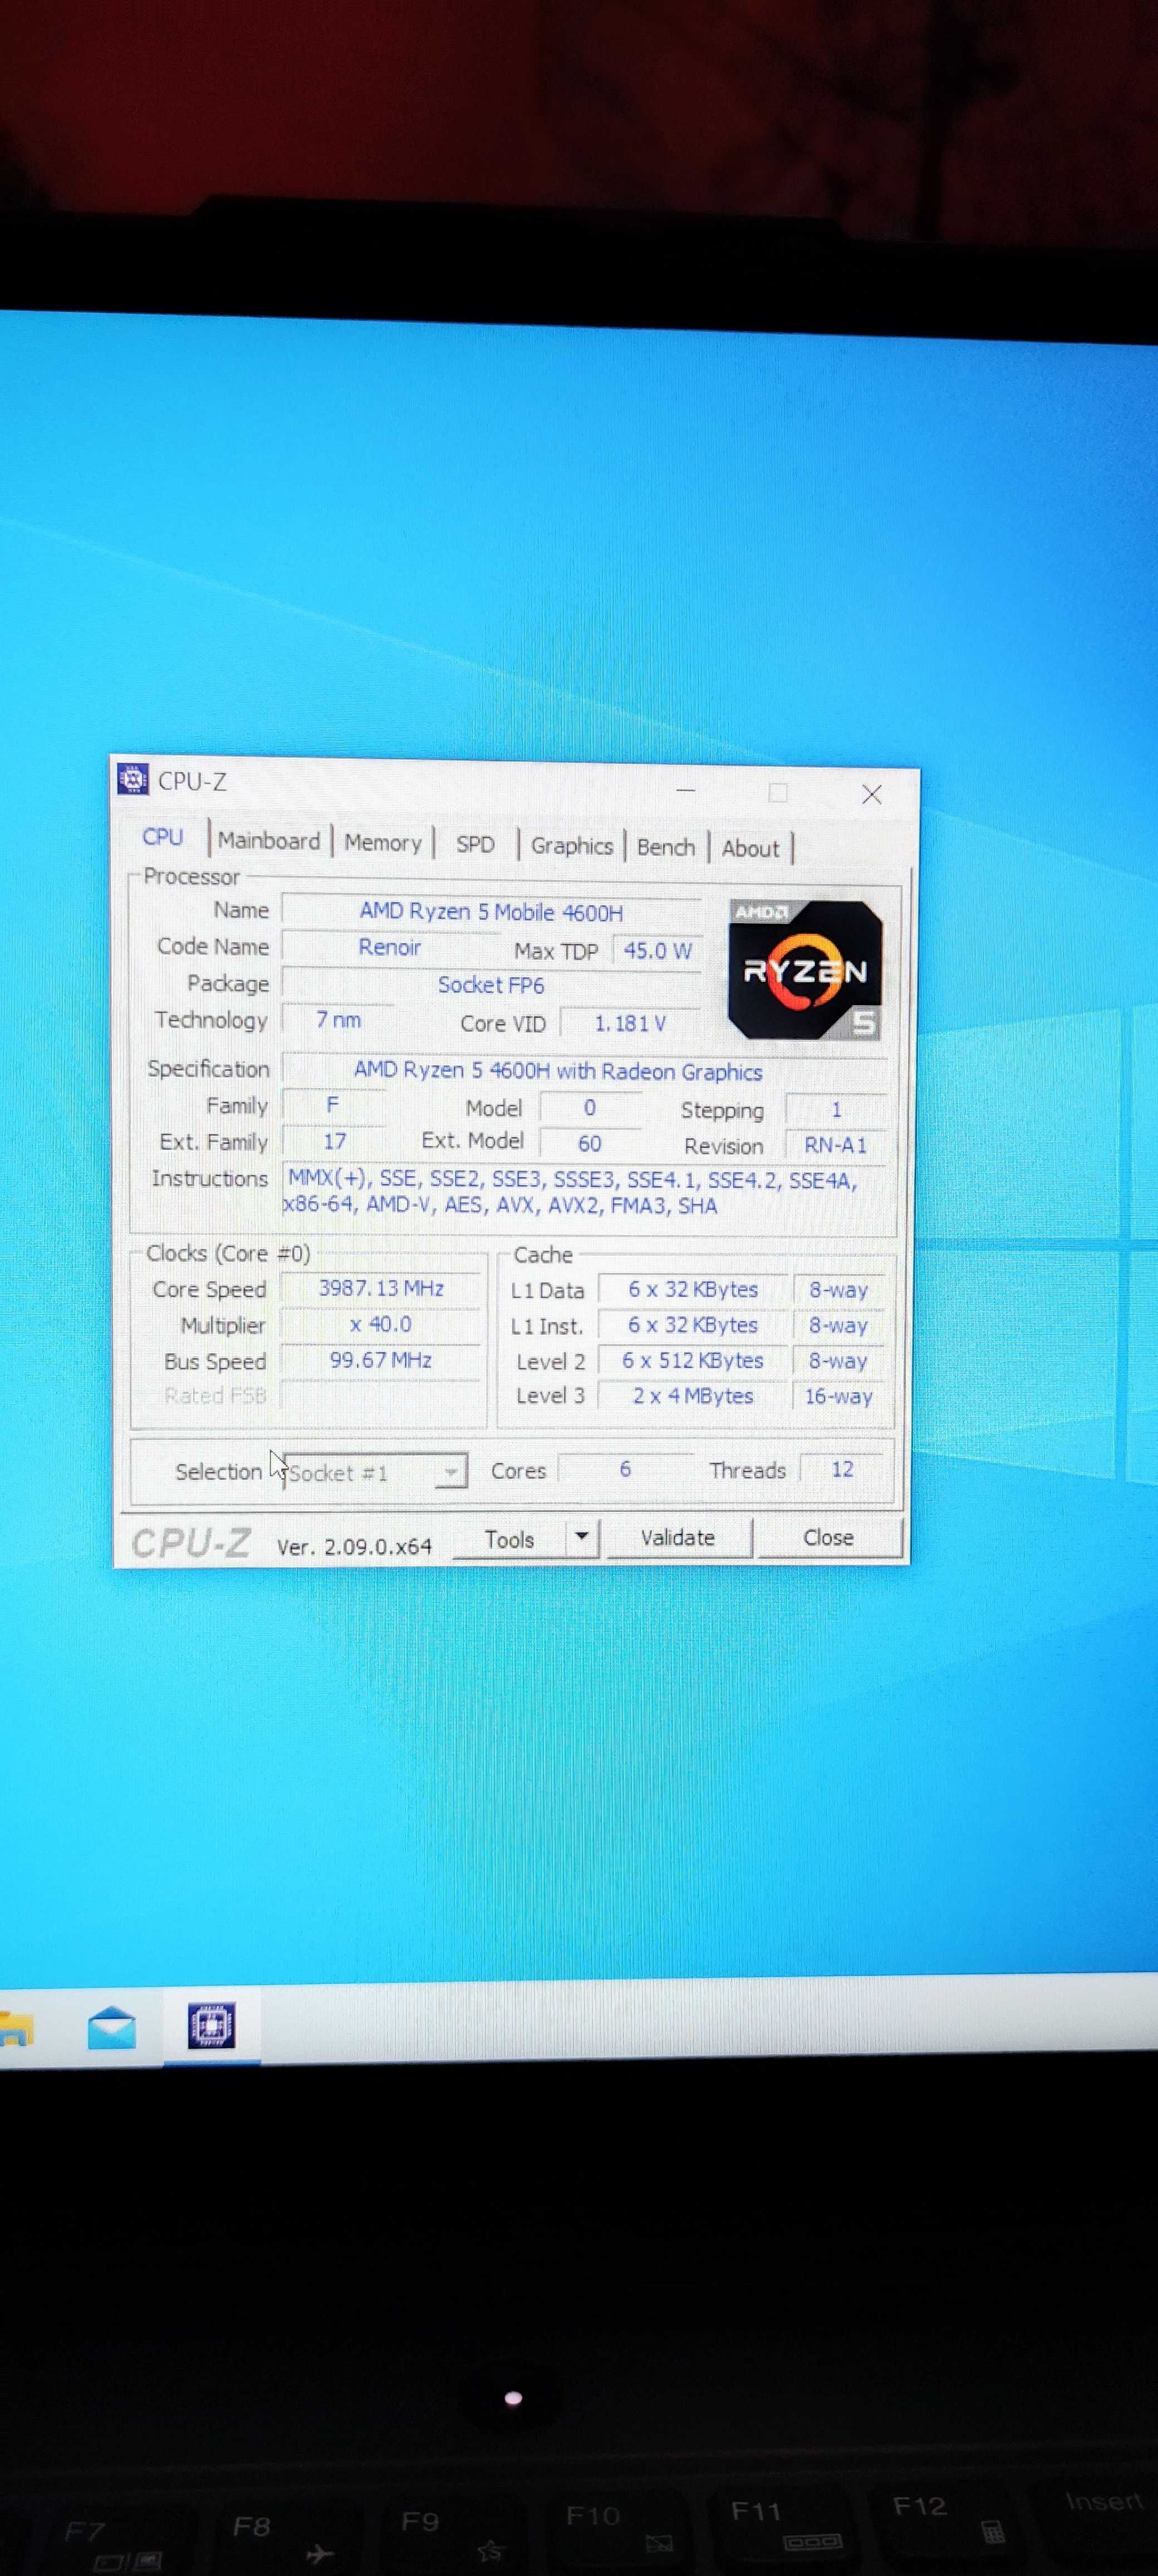This screenshot has width=1158, height=2576.
Task: Click the L1 Inst. 6 x 32 KBytes value
Action: point(693,1325)
